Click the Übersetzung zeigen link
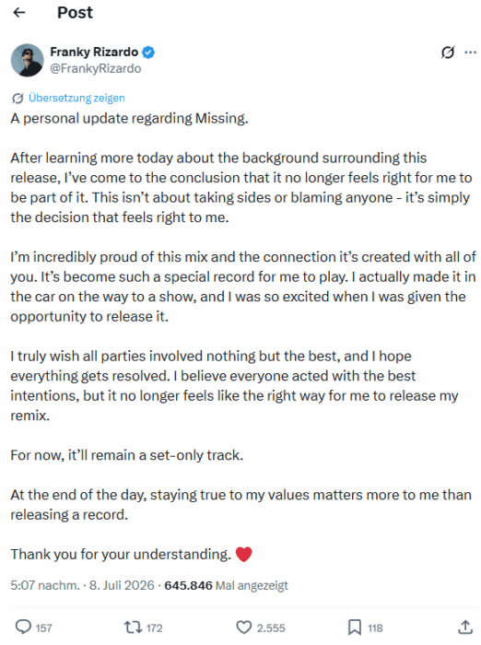The height and width of the screenshot is (645, 481). 76,98
